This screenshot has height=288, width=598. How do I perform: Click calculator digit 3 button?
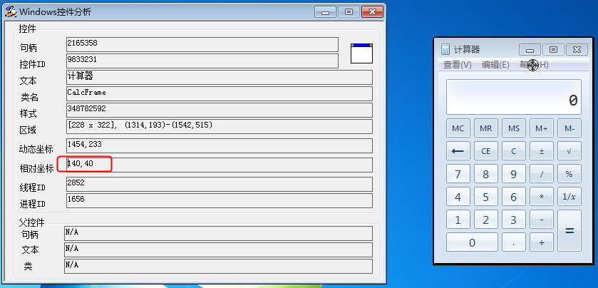click(514, 220)
